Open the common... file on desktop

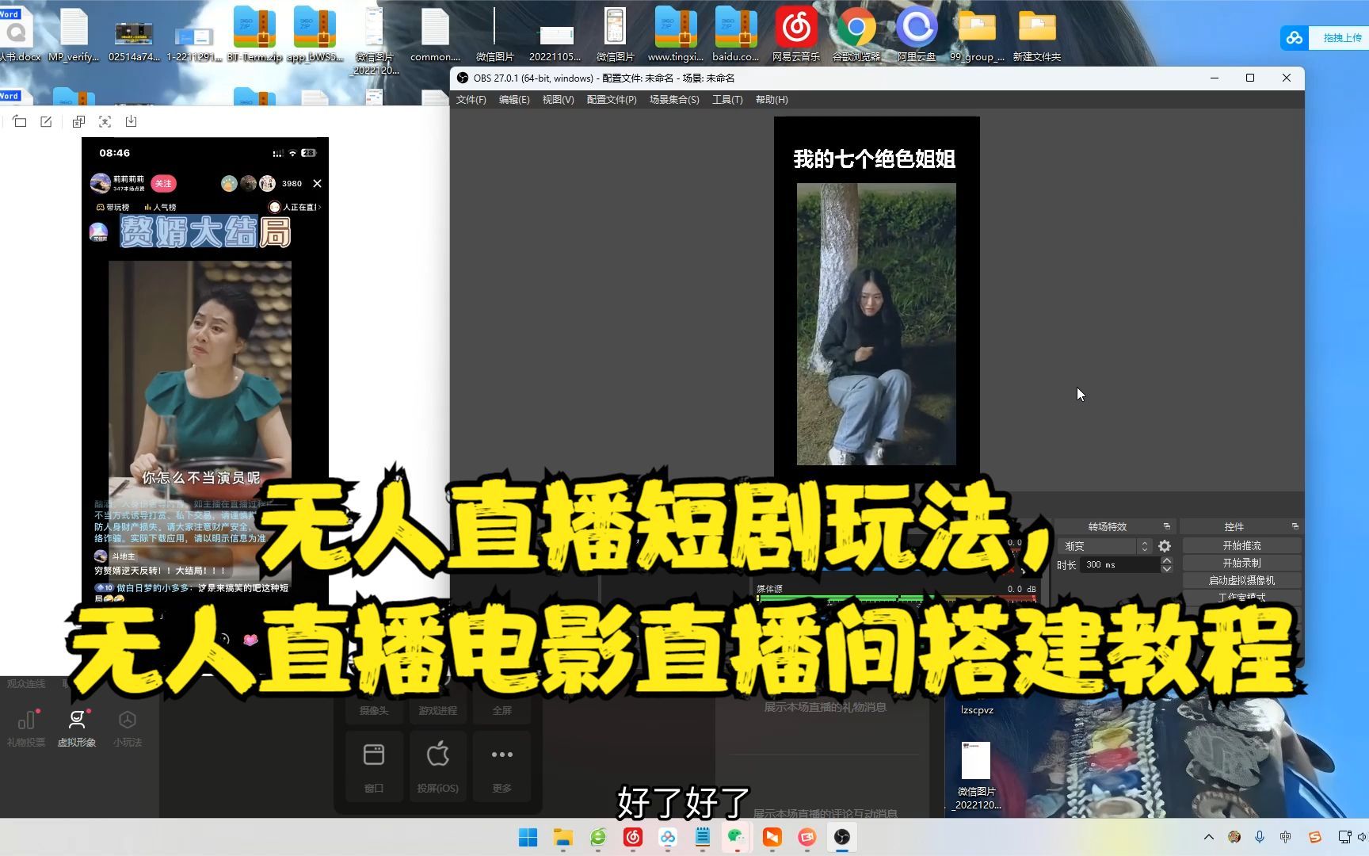[435, 33]
